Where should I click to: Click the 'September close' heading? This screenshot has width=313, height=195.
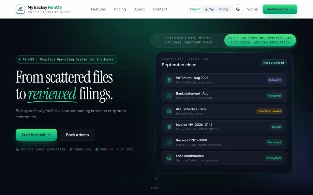(x=179, y=65)
